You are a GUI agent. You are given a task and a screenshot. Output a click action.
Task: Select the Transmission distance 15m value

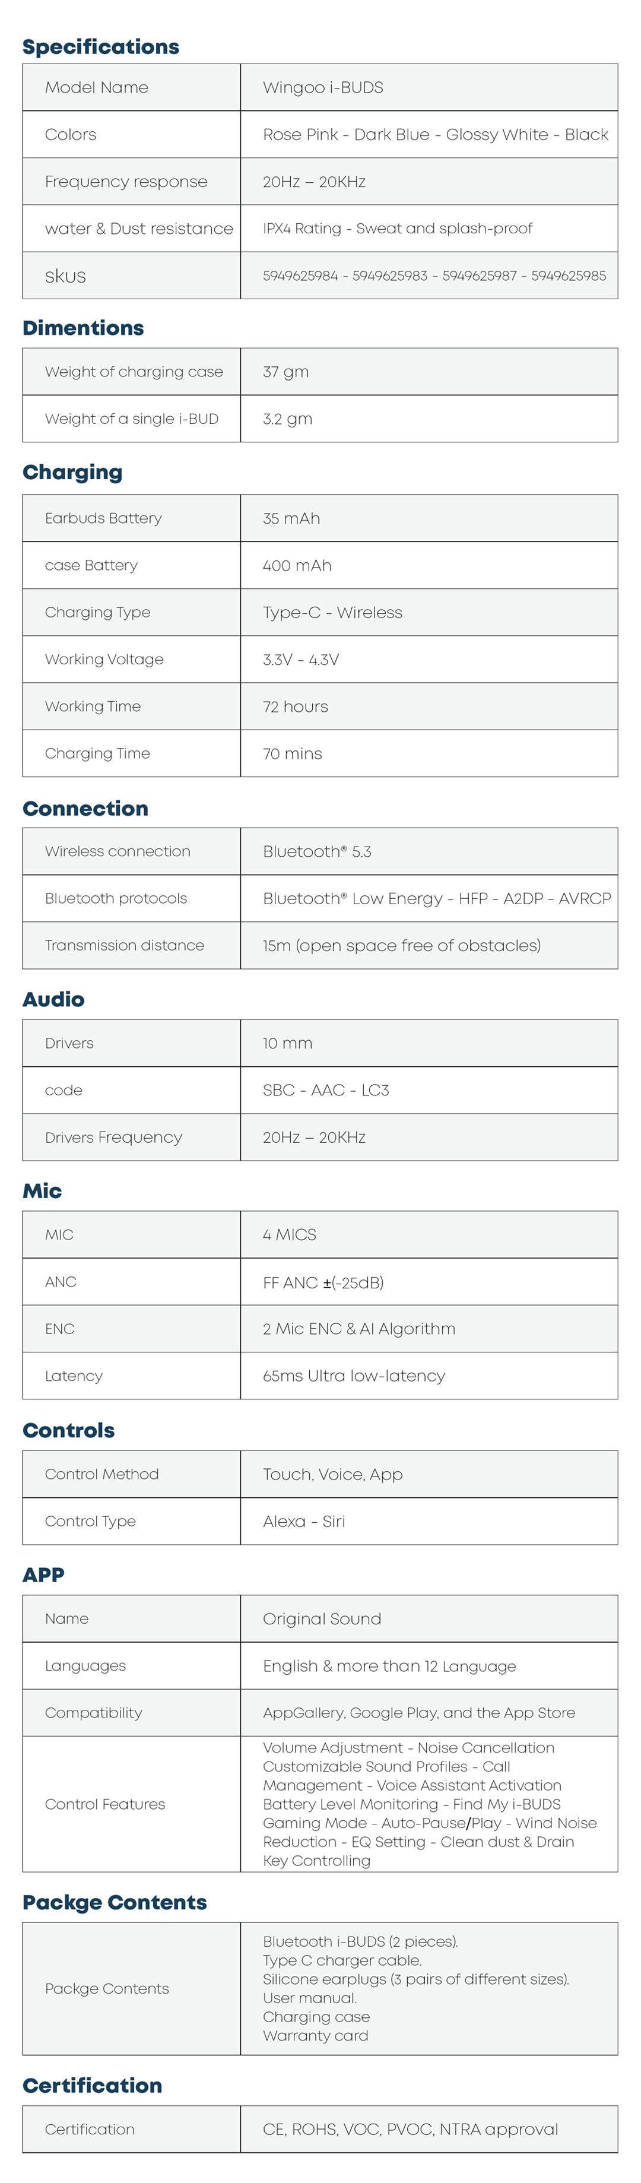[x=401, y=946]
